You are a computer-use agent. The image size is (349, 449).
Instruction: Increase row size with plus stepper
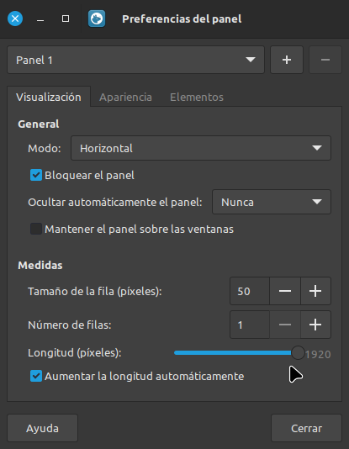tap(315, 291)
